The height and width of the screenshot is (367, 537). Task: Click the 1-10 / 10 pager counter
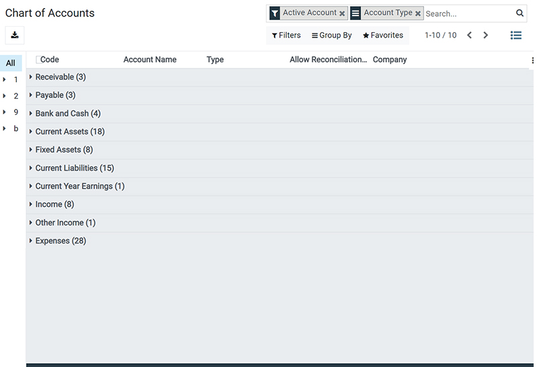click(x=440, y=36)
